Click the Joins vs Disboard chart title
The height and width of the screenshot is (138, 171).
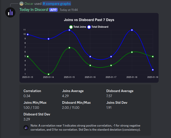point(89,20)
